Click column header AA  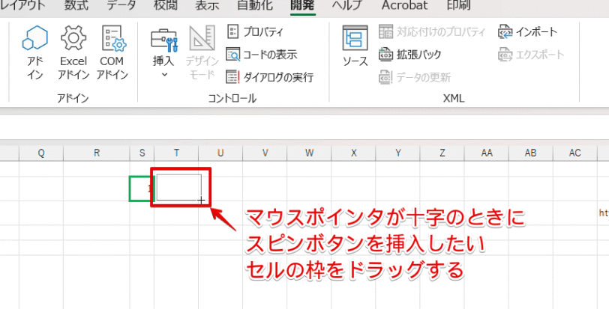coord(487,153)
